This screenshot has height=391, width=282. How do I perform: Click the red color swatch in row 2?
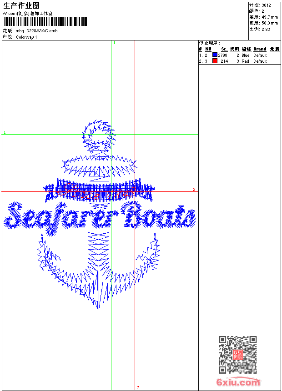[215, 61]
